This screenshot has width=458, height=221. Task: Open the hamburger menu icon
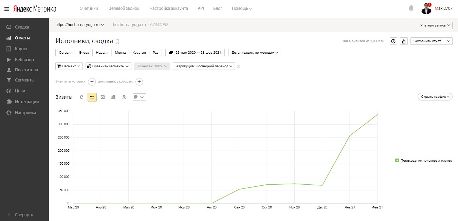[x=6, y=9]
